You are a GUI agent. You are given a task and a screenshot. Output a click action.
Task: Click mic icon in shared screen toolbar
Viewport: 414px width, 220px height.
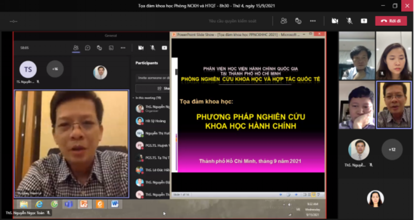[153, 48]
